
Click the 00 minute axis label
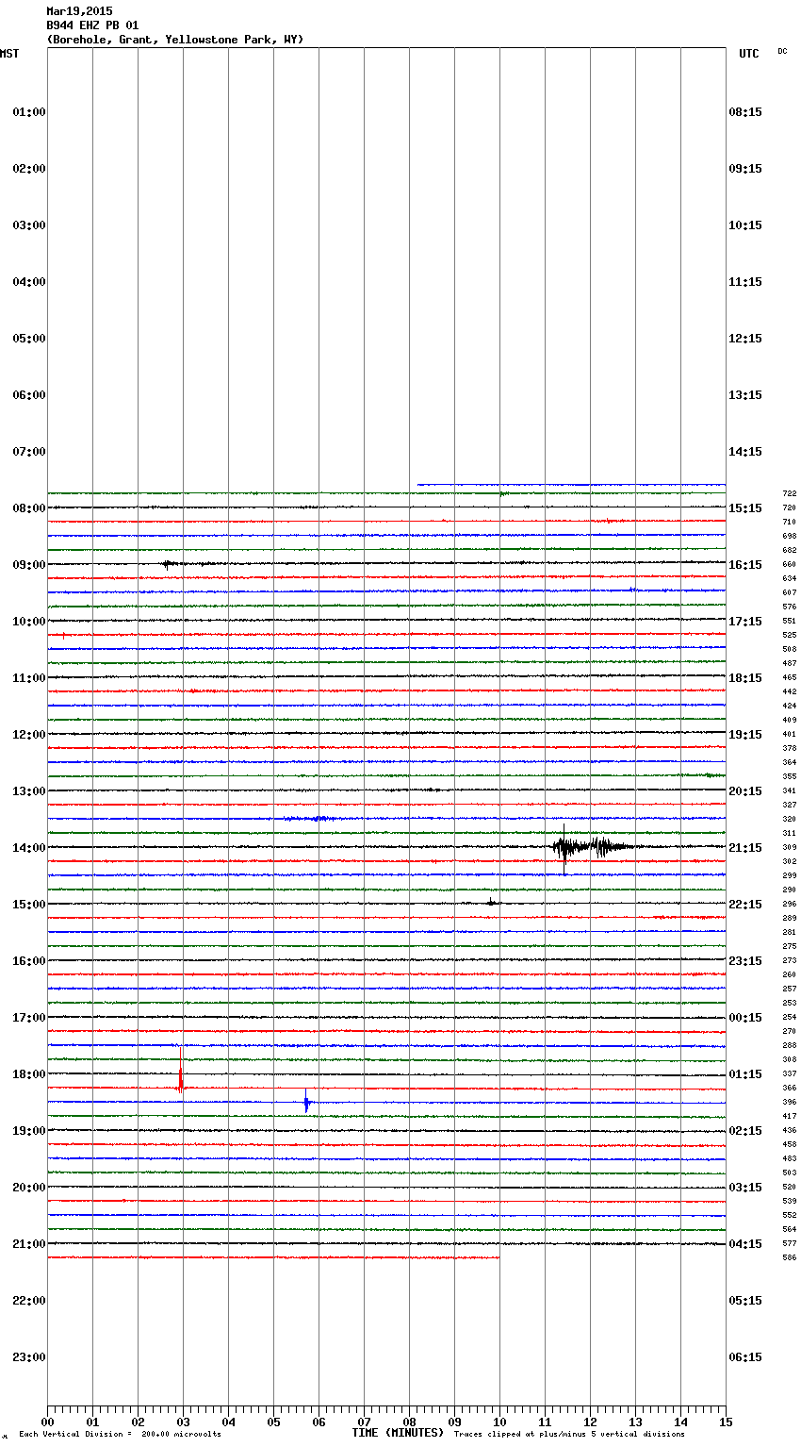[47, 1422]
